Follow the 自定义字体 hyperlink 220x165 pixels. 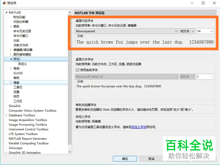(x=139, y=127)
